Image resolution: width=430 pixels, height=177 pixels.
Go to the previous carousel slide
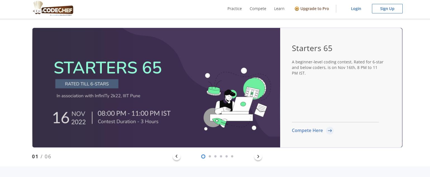click(176, 156)
